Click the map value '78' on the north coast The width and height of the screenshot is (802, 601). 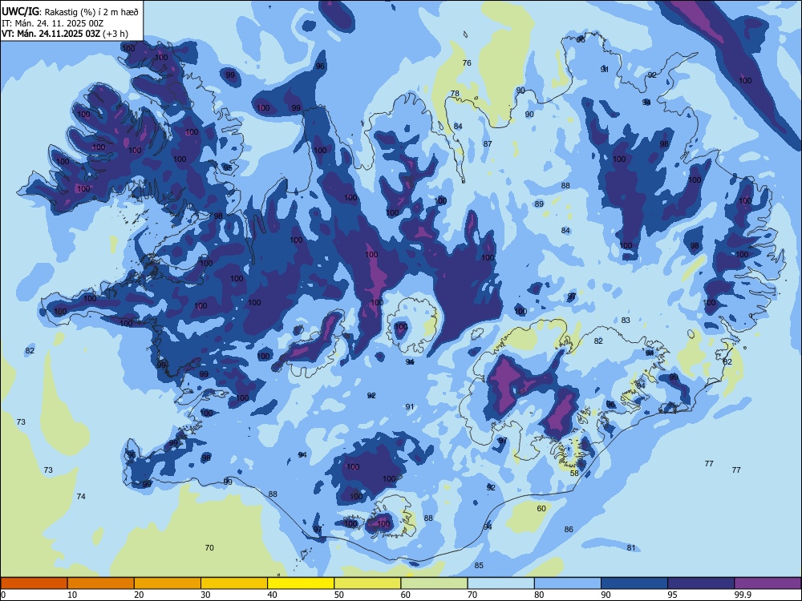pyautogui.click(x=455, y=94)
